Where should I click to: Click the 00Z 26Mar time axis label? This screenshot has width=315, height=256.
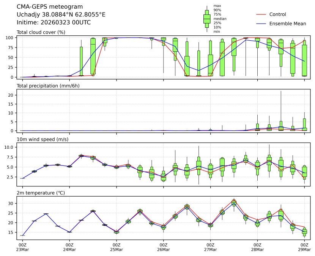[164, 247]
